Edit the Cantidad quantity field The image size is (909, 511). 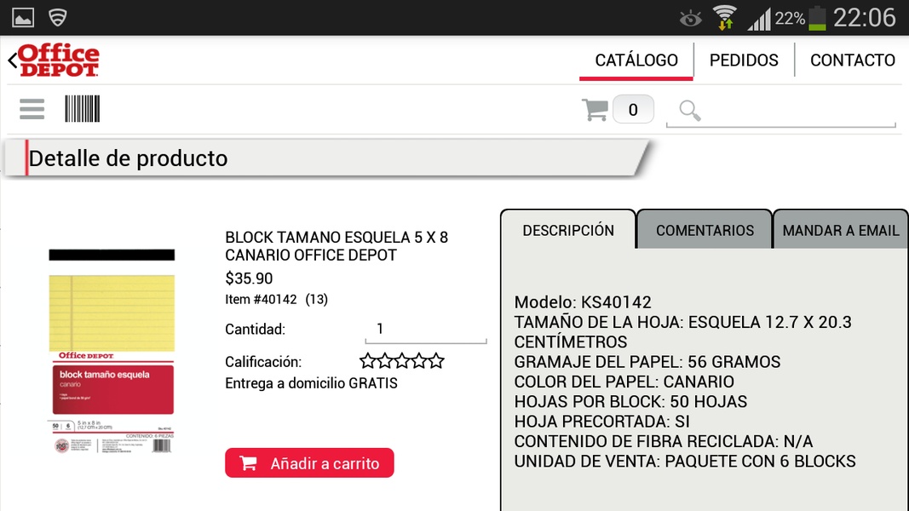425,330
